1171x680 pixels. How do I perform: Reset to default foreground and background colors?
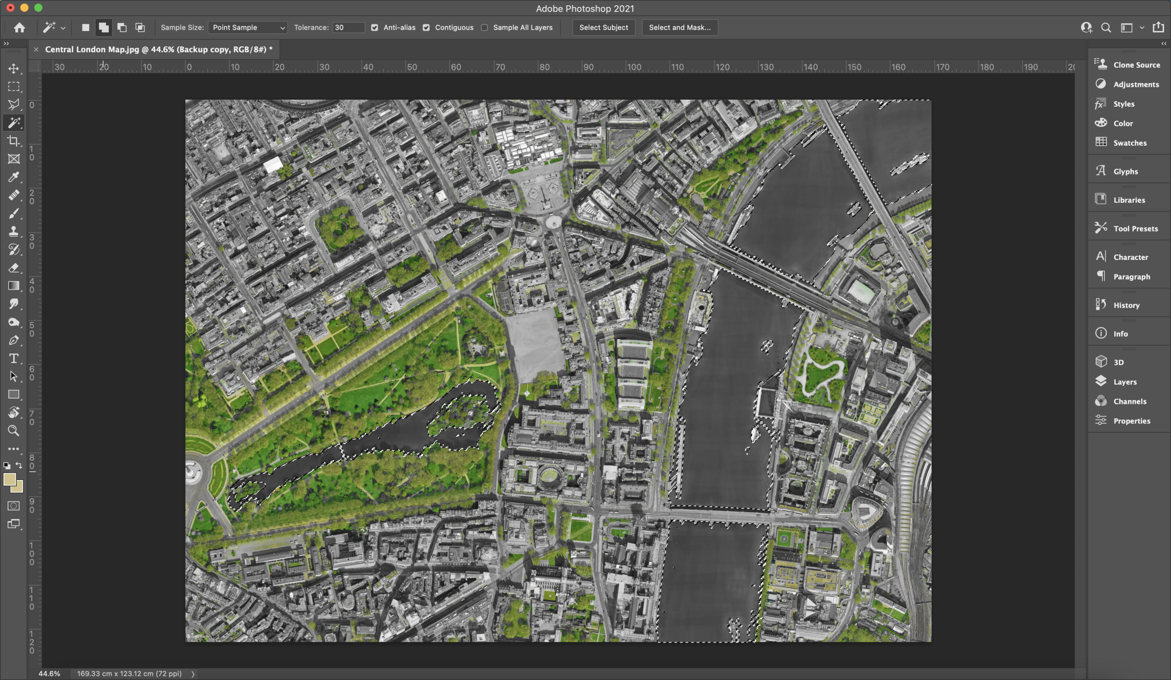coord(7,466)
